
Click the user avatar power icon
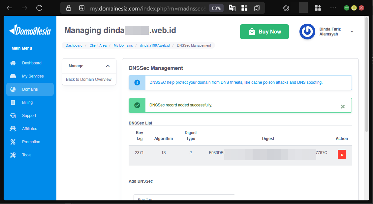click(307, 32)
